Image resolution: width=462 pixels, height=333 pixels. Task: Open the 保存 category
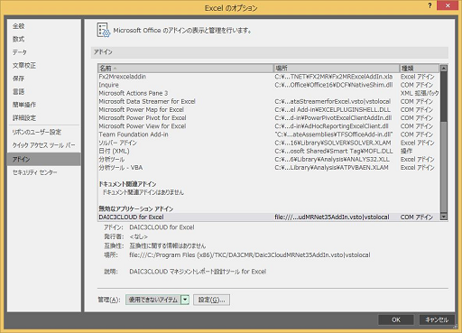[44, 79]
